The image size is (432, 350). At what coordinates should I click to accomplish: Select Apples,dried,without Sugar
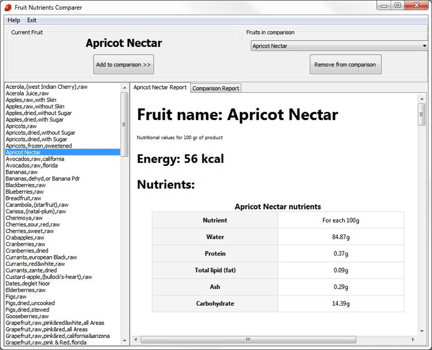[x=63, y=113]
